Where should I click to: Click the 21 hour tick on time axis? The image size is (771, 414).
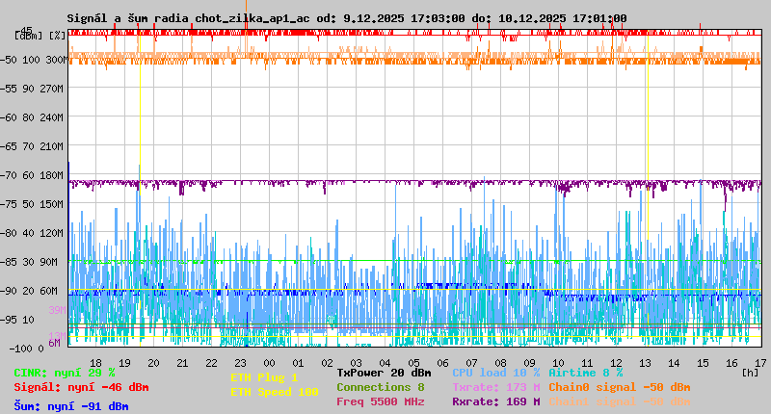pos(182,363)
